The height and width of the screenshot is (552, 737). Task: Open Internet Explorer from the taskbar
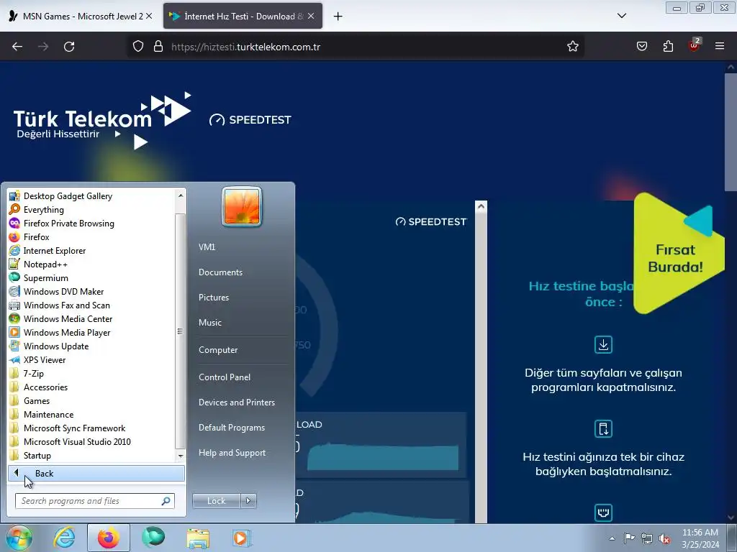[x=64, y=538]
